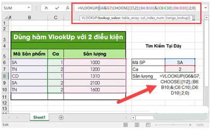212x131 pixels.
Task: Select TN cell in row 10
Action: 29,90
